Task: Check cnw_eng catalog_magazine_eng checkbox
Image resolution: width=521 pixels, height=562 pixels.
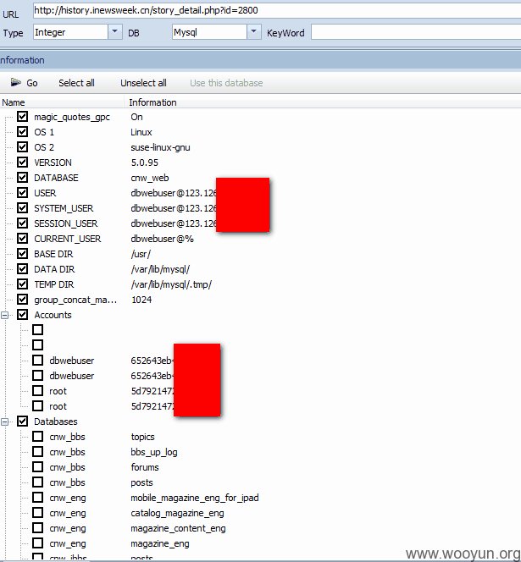Action: (x=37, y=513)
